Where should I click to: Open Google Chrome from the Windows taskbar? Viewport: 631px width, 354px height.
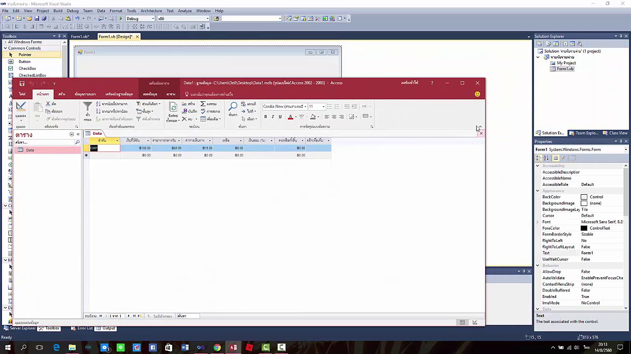217,348
